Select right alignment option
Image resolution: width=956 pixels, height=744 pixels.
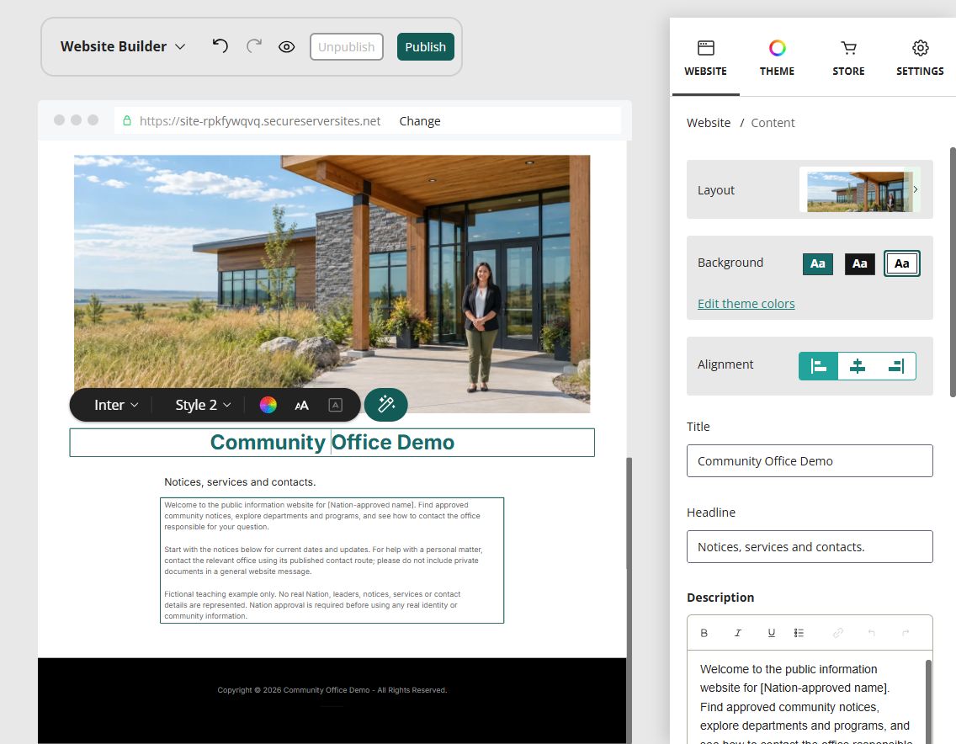point(896,366)
